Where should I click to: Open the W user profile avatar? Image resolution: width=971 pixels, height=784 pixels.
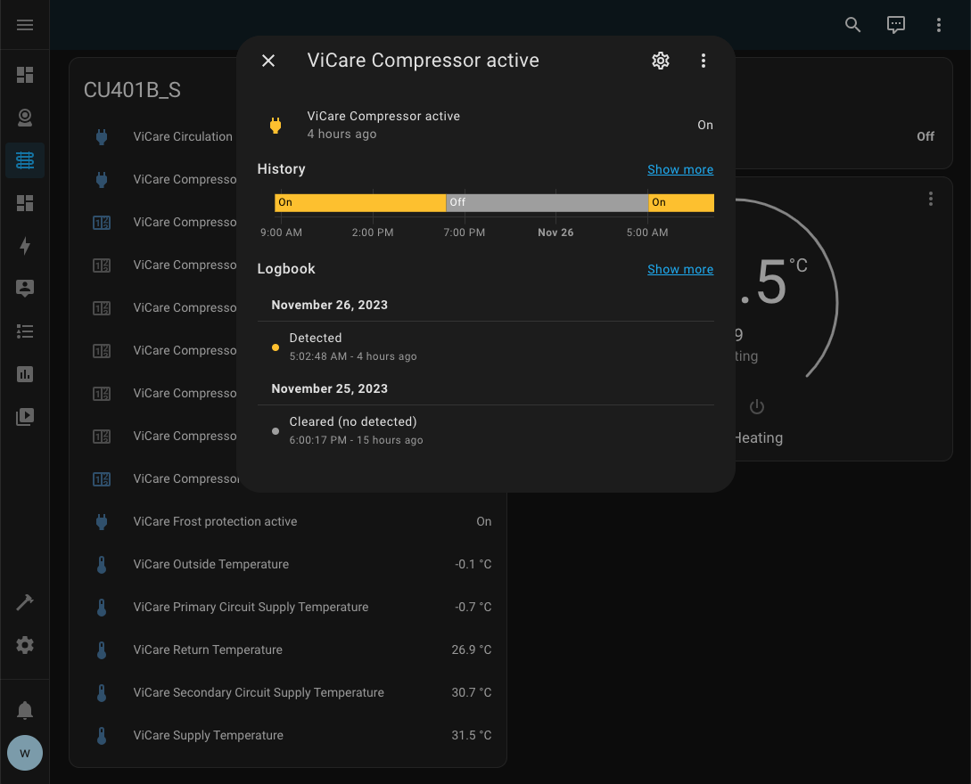tap(25, 753)
